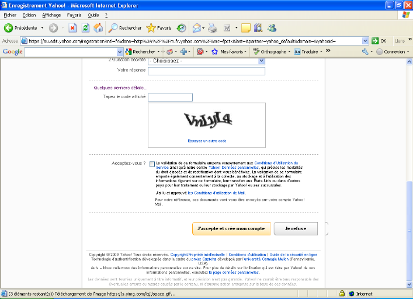
Task: Open the Edition menu
Action: (29, 15)
